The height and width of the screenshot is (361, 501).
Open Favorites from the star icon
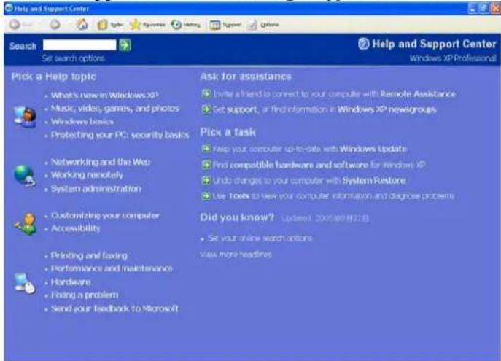[147, 25]
